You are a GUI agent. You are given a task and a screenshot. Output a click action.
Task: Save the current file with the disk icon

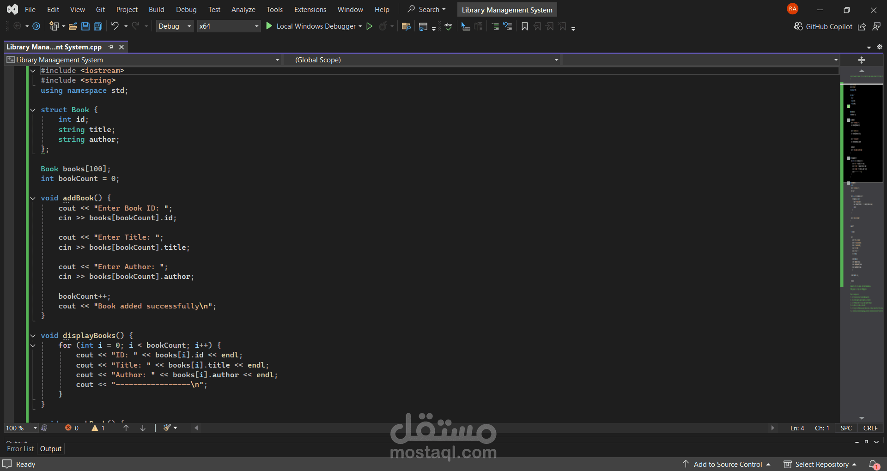pos(85,26)
